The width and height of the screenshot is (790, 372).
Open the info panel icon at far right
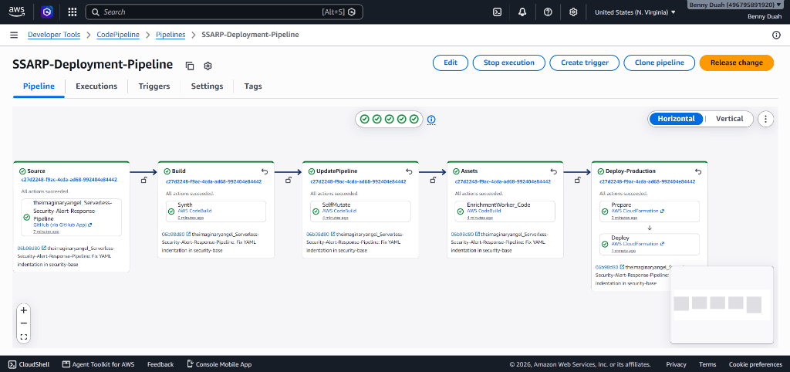point(776,35)
